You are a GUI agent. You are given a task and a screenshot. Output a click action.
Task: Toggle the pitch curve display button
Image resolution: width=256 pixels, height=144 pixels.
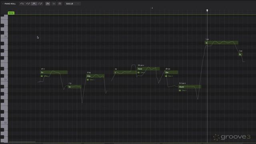[x=48, y=4]
